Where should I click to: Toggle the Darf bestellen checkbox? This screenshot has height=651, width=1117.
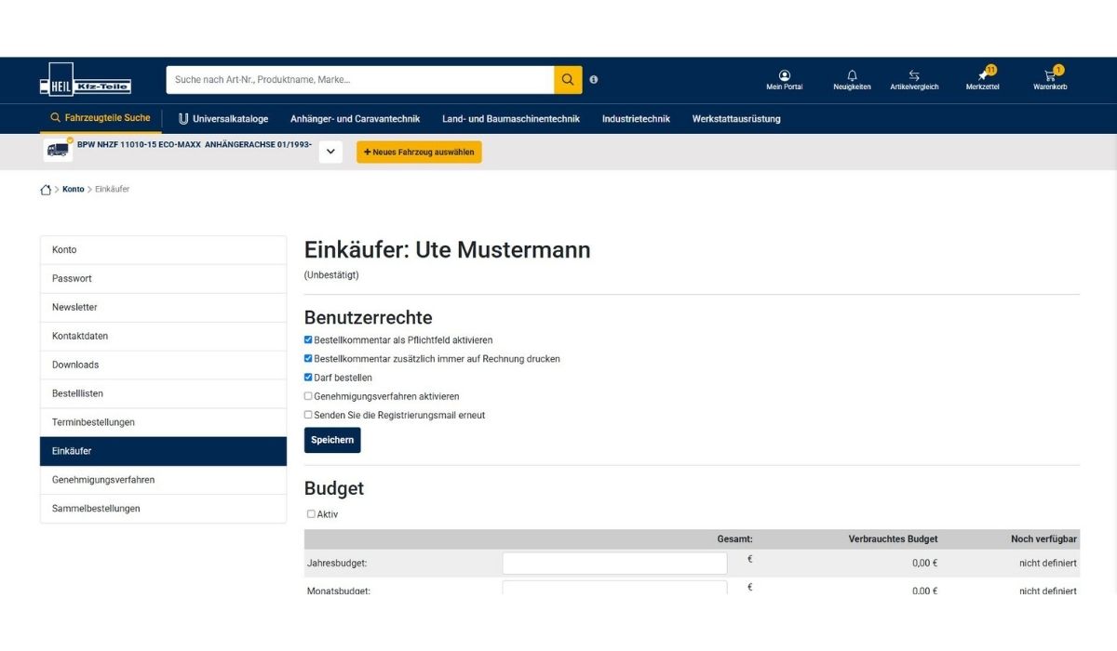[x=309, y=378]
